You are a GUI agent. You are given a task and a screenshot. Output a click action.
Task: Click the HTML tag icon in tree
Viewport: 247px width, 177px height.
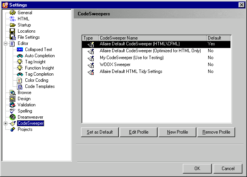12,19
